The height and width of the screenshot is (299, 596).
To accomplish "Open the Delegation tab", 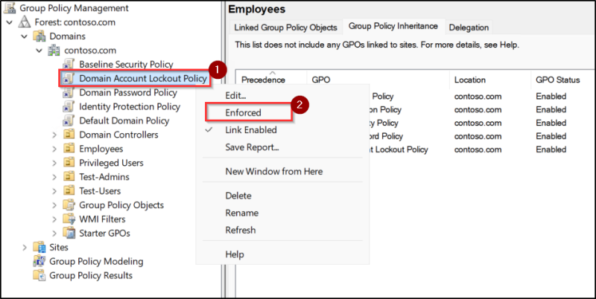I will click(469, 28).
